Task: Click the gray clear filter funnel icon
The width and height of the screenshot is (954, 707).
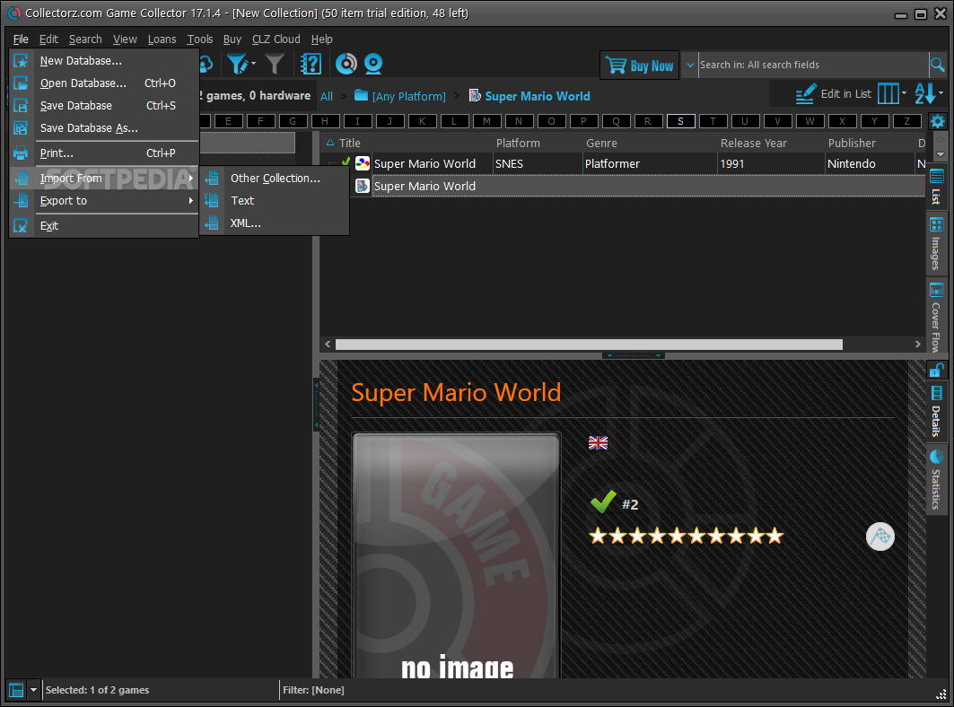Action: [275, 64]
